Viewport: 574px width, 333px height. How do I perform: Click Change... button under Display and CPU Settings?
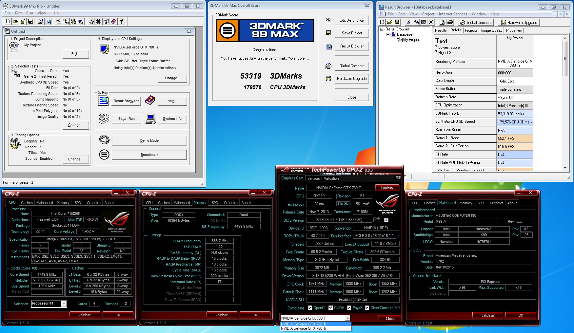point(172,78)
